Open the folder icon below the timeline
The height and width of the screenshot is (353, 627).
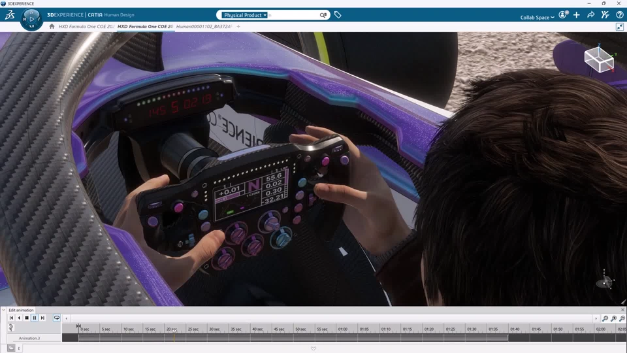tap(11, 348)
